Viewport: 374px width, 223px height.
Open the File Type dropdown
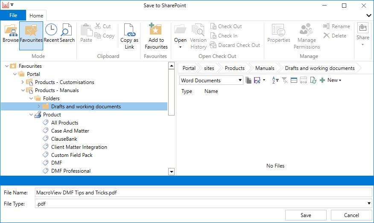pyautogui.click(x=204, y=203)
